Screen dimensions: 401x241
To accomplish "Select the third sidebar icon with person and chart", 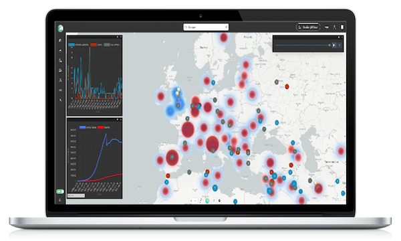I will tap(60, 60).
